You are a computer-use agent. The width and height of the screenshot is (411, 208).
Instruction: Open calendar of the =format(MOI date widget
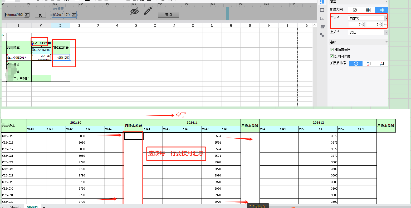(27, 15)
